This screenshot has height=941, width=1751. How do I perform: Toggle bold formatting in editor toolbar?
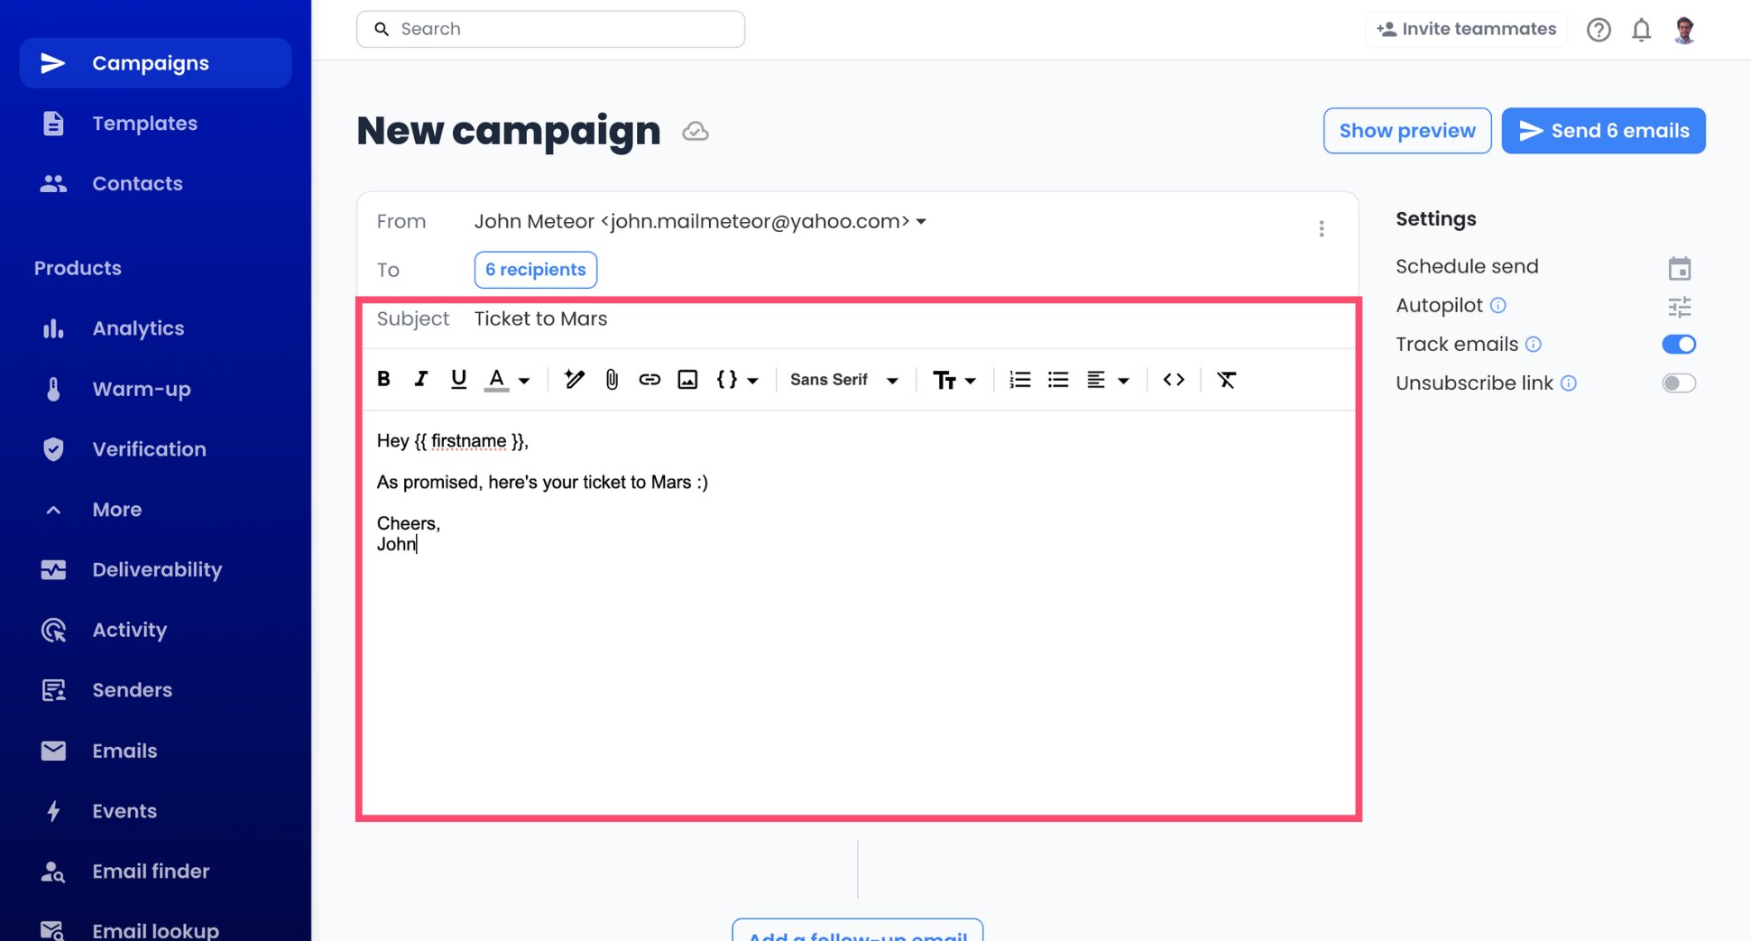pos(383,379)
